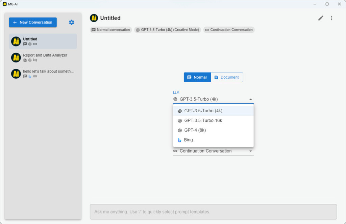Click the Normal conversation chip
Screen dimensions: 346x224
[x=111, y=30]
